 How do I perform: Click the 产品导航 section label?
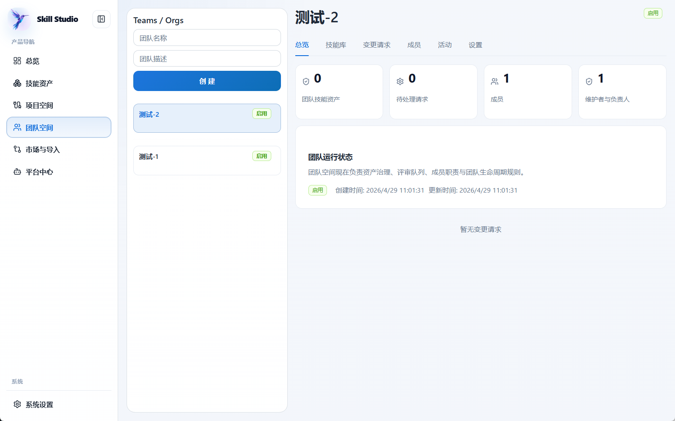pyautogui.click(x=23, y=42)
